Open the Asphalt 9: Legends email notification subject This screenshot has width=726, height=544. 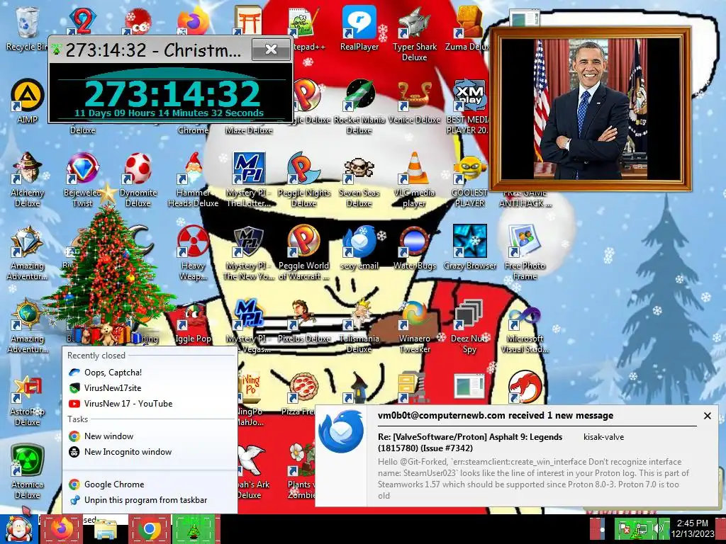point(470,442)
